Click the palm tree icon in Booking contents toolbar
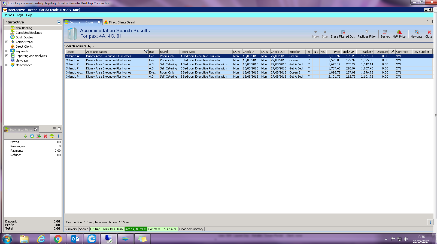This screenshot has width=437, height=244. 52,136
